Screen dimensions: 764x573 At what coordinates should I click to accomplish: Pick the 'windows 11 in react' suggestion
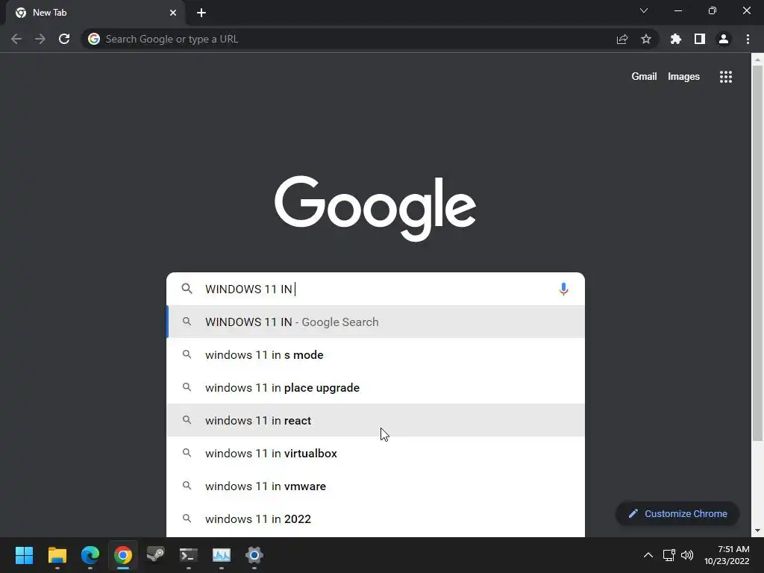(376, 420)
